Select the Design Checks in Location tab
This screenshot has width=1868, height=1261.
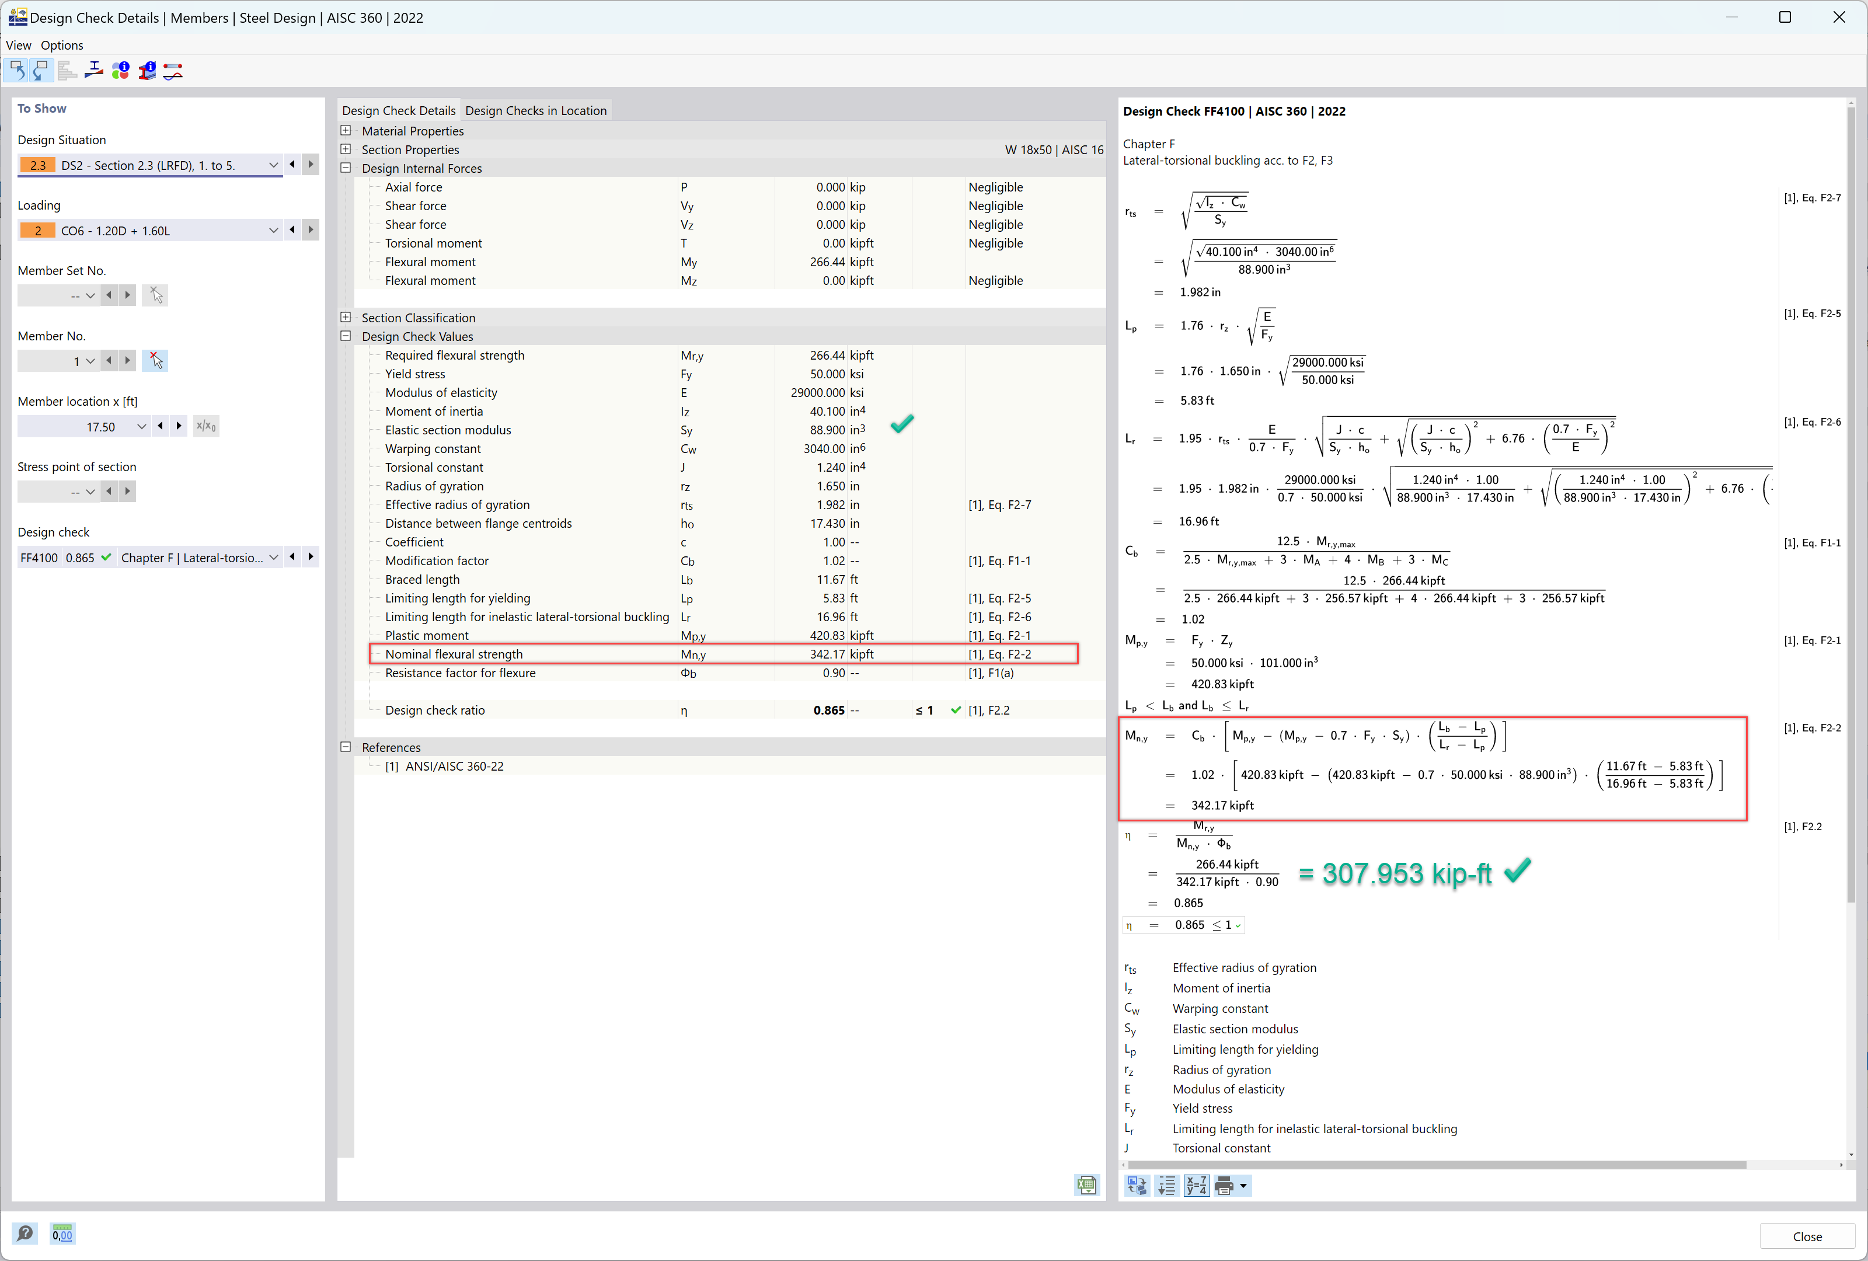coord(536,110)
